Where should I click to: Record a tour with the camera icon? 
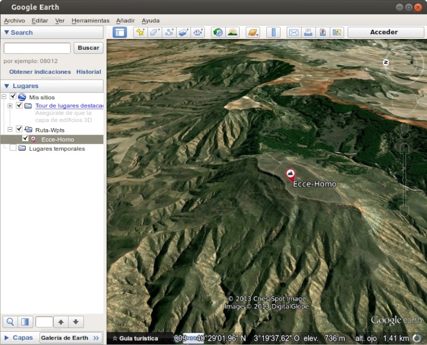(x=198, y=33)
